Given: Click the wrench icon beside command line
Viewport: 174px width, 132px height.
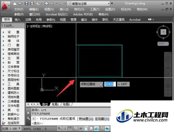Looking at the screenshot, I should [29, 118].
